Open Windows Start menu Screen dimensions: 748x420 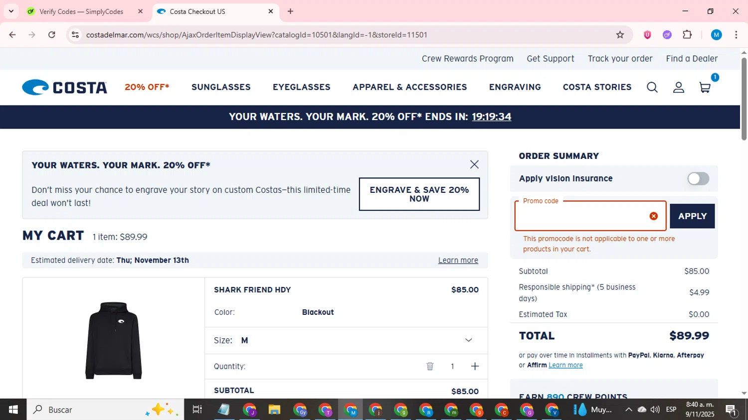(x=13, y=410)
